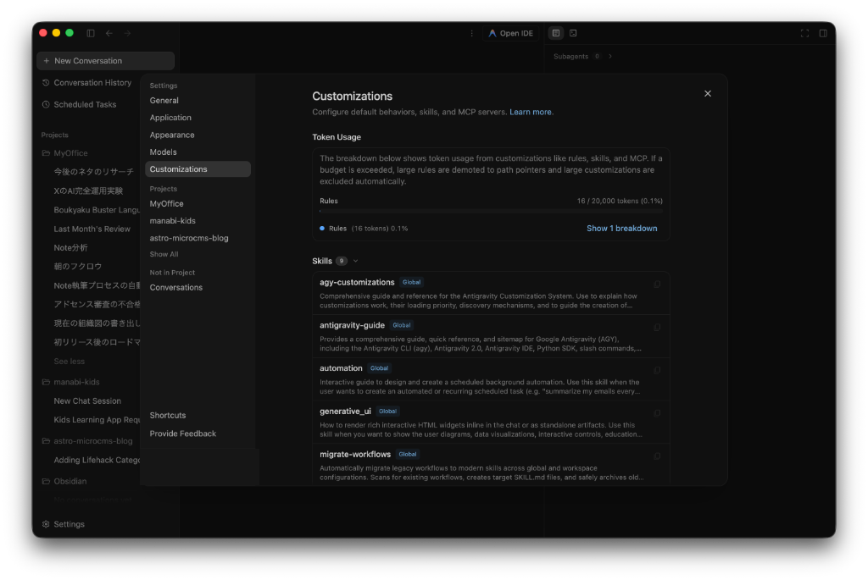Open Application settings
This screenshot has width=868, height=580.
coord(198,118)
